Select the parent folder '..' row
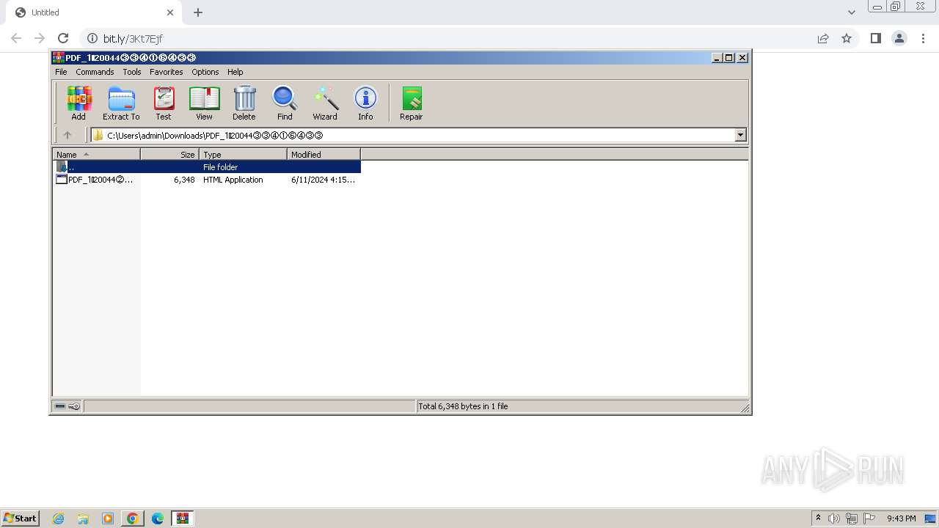Viewport: 939px width, 528px height. click(207, 167)
